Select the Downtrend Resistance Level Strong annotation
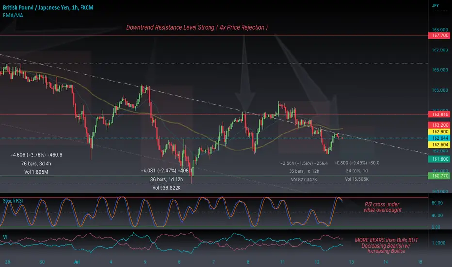This screenshot has height=267, width=452. click(197, 27)
